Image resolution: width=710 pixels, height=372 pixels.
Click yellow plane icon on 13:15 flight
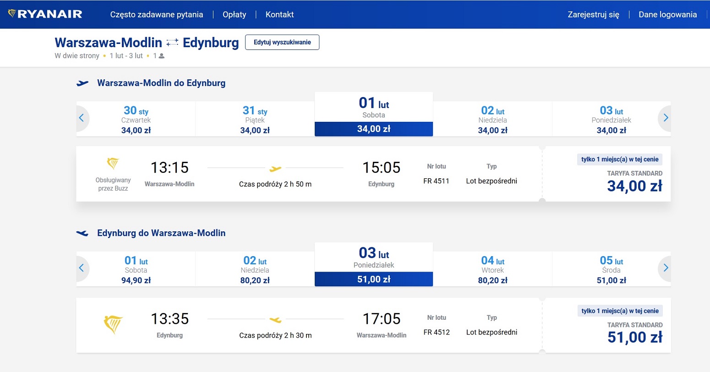[x=275, y=169]
